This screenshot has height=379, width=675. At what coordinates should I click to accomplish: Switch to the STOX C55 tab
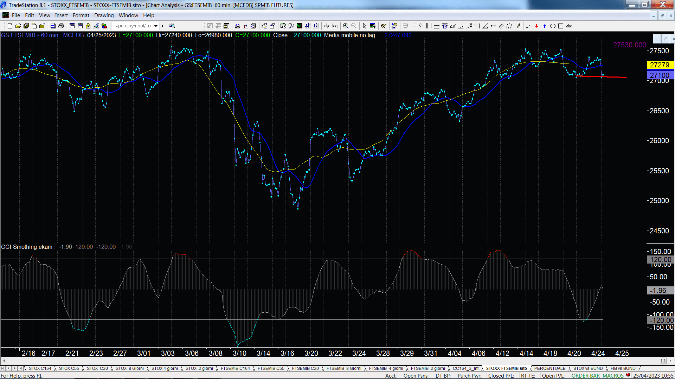pos(69,368)
